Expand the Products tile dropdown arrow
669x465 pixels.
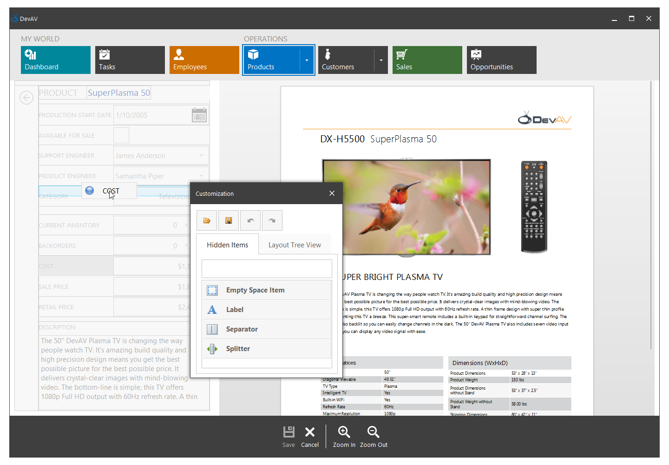(x=307, y=60)
